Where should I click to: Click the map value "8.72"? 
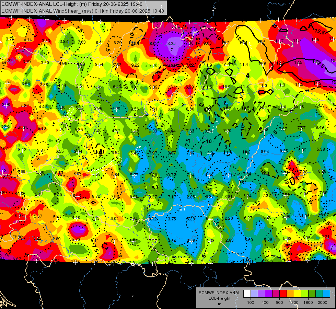pos(96,196)
